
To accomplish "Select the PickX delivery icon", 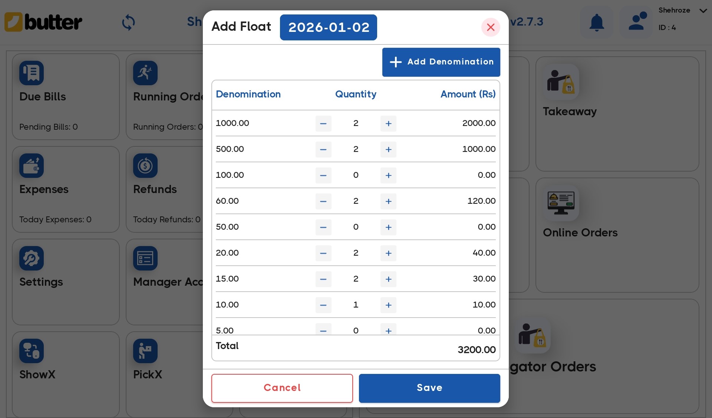I will pyautogui.click(x=145, y=351).
